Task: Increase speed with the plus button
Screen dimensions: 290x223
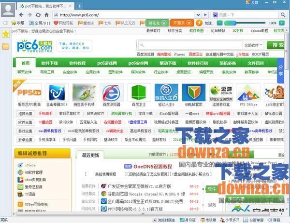Action: (x=281, y=23)
